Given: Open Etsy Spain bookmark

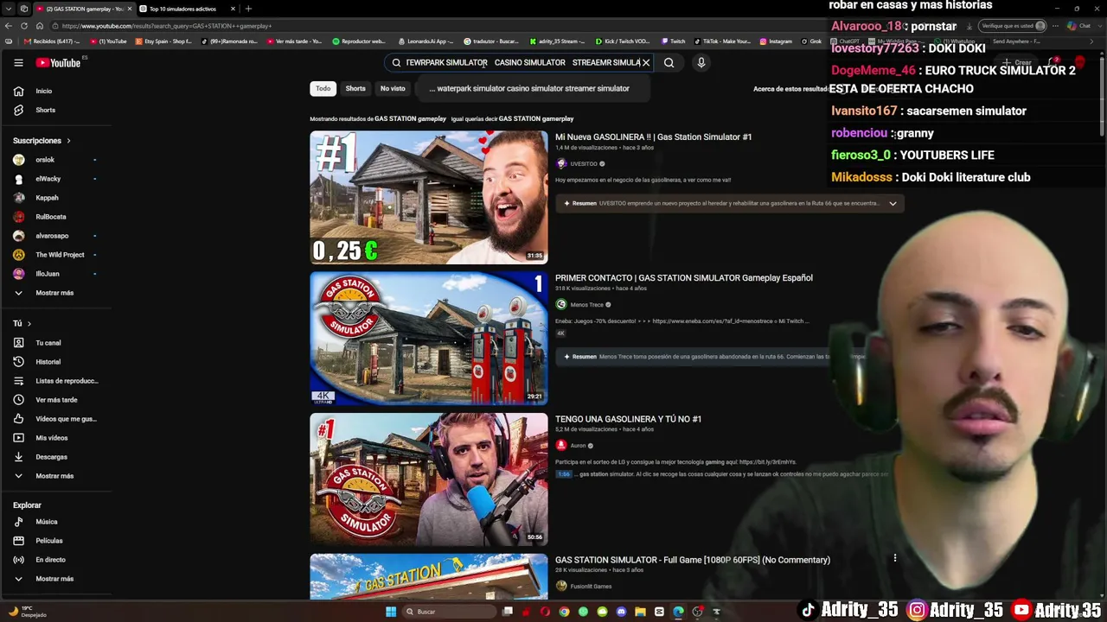Looking at the screenshot, I should click(163, 41).
